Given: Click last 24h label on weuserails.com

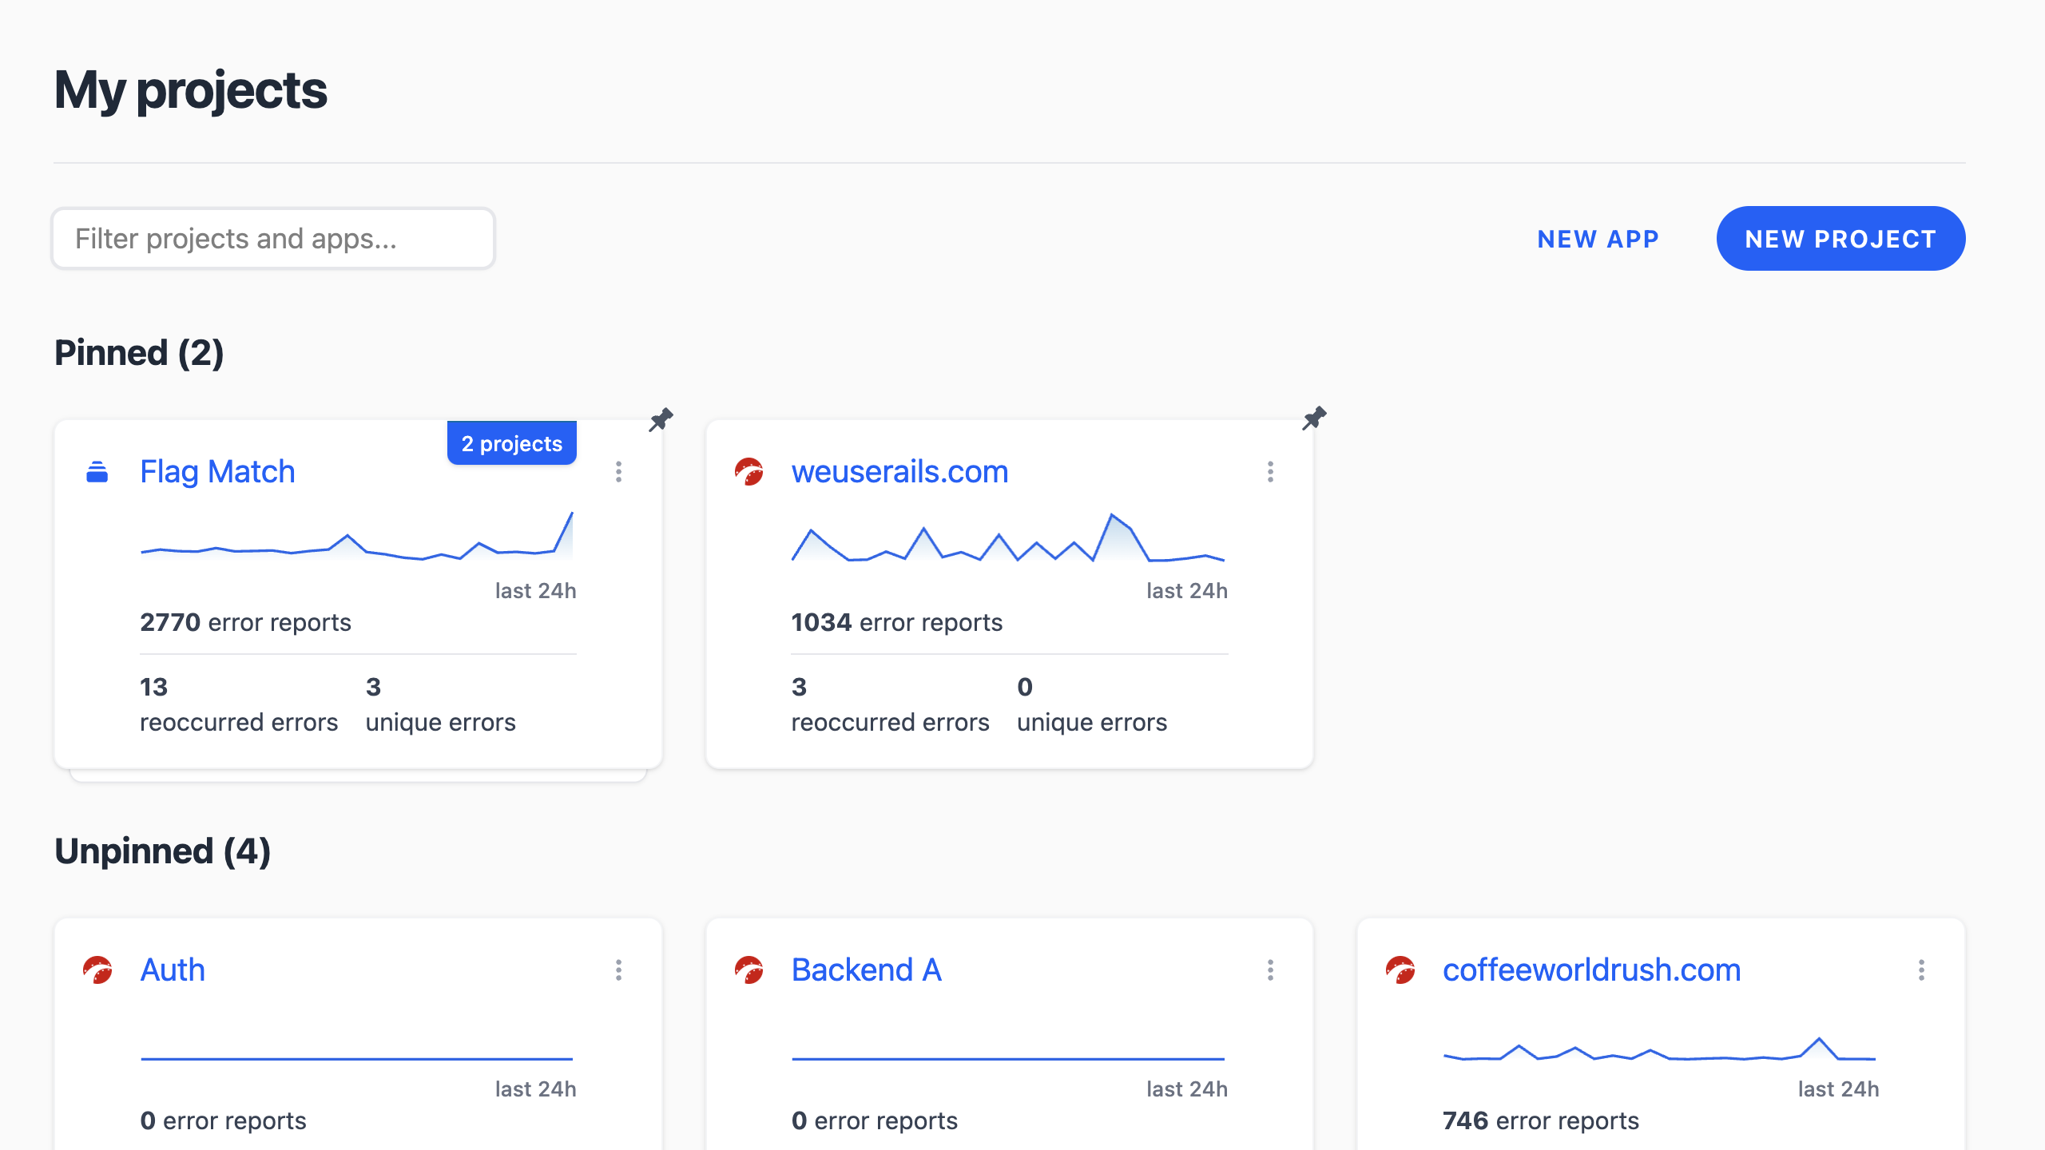Looking at the screenshot, I should 1186,591.
